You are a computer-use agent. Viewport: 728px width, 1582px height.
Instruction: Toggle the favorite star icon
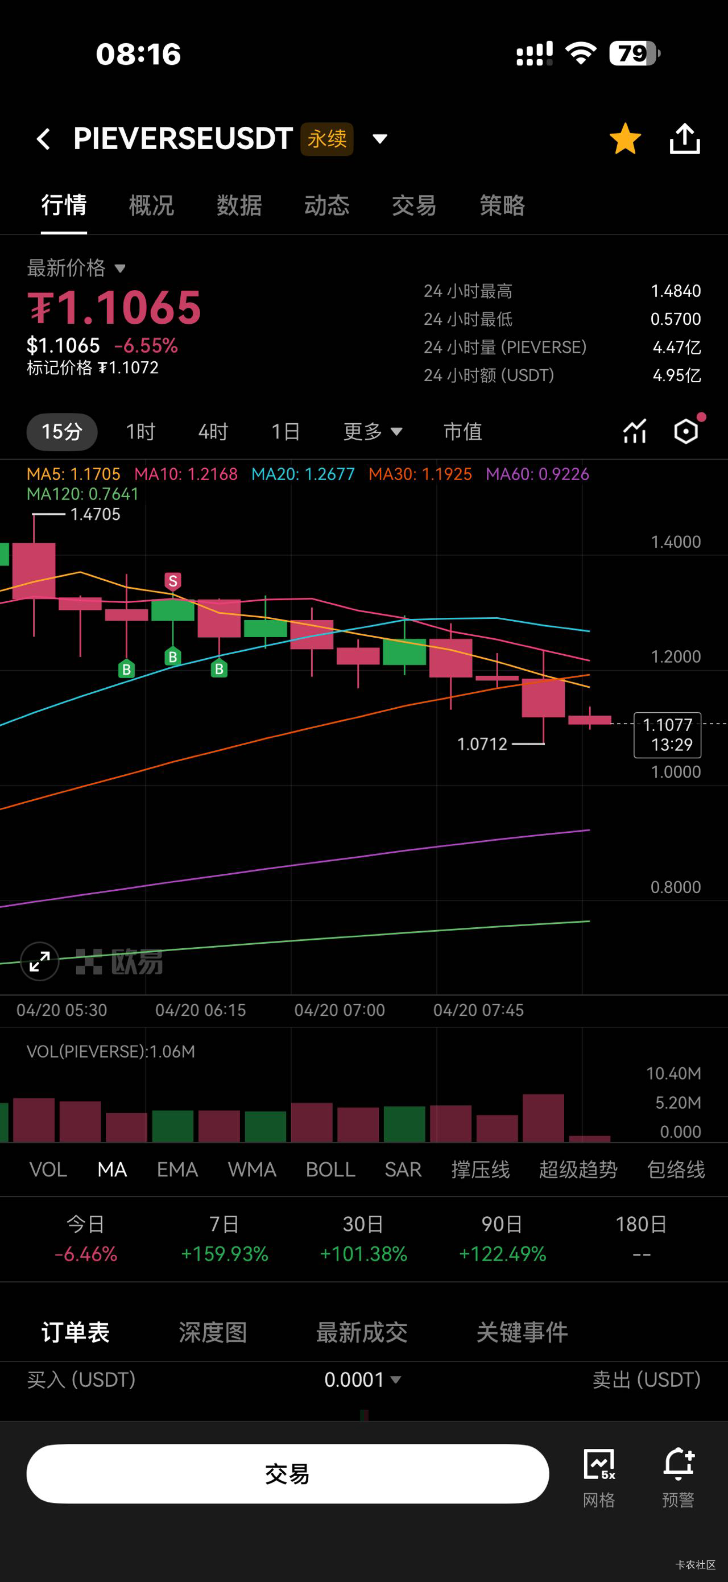(624, 139)
